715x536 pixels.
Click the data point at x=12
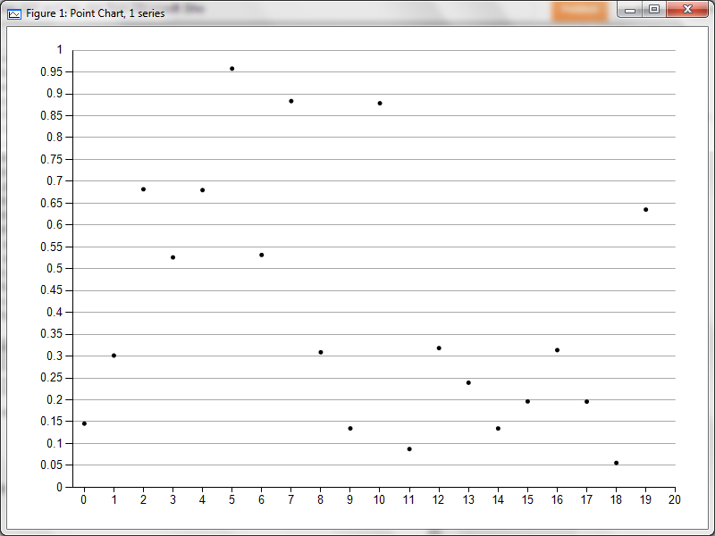[x=439, y=348]
